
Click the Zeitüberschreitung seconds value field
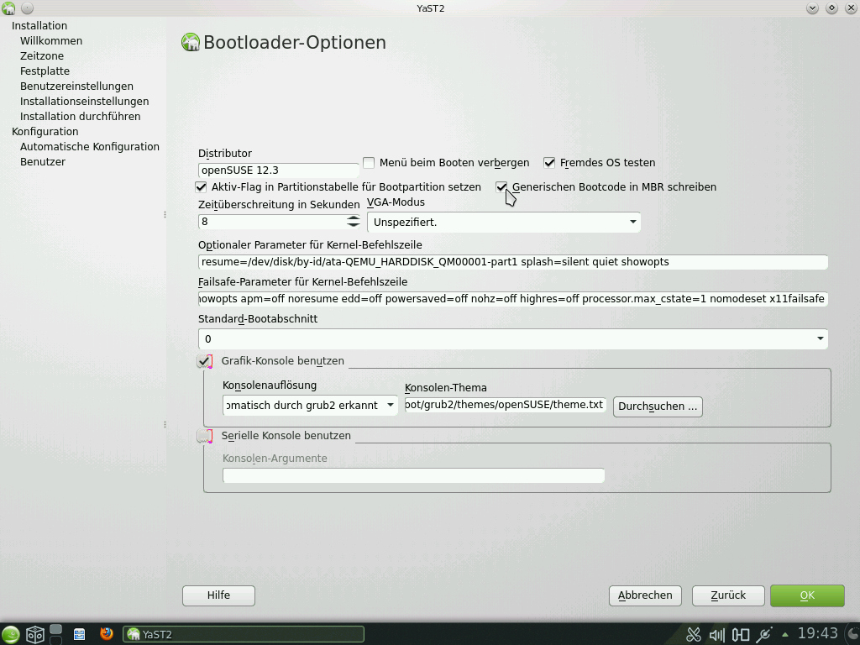point(272,222)
